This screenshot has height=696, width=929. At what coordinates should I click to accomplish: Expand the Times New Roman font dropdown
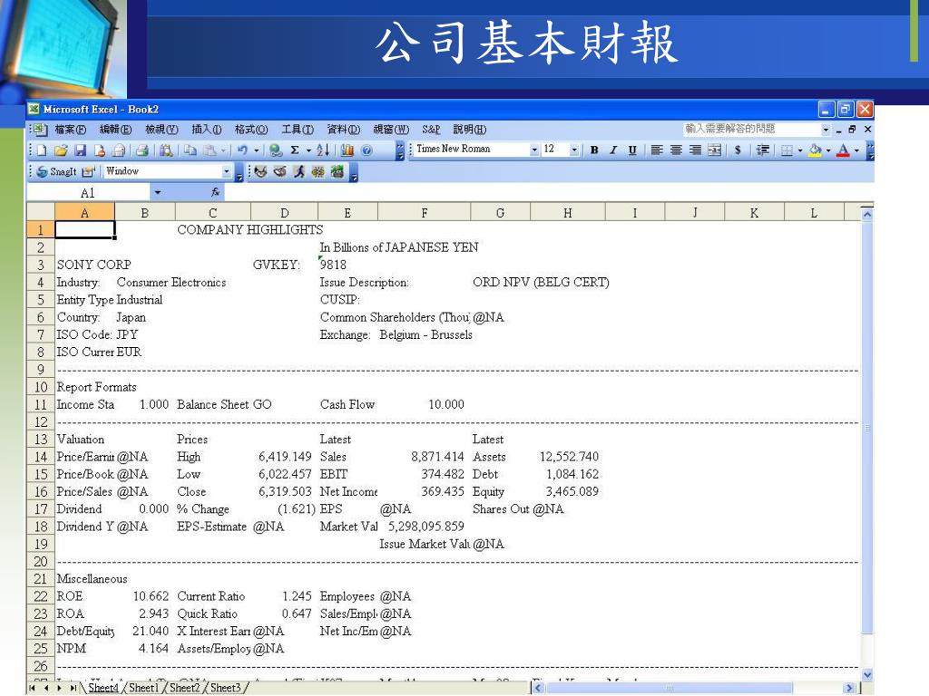click(534, 150)
